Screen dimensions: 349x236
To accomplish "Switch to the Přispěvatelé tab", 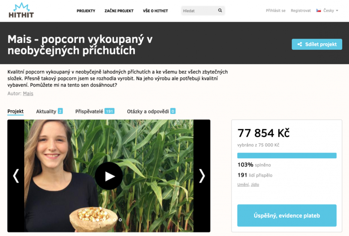I will tap(95, 111).
